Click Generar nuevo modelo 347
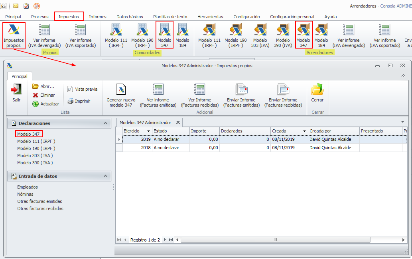Screen dimensions: 412x259 (121, 96)
